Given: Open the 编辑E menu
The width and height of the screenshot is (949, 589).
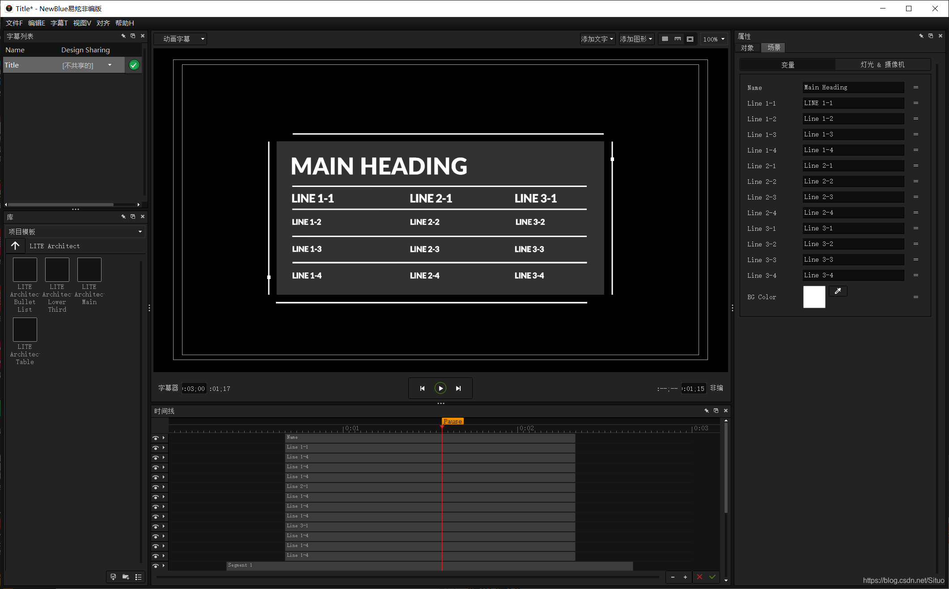Looking at the screenshot, I should pyautogui.click(x=36, y=23).
